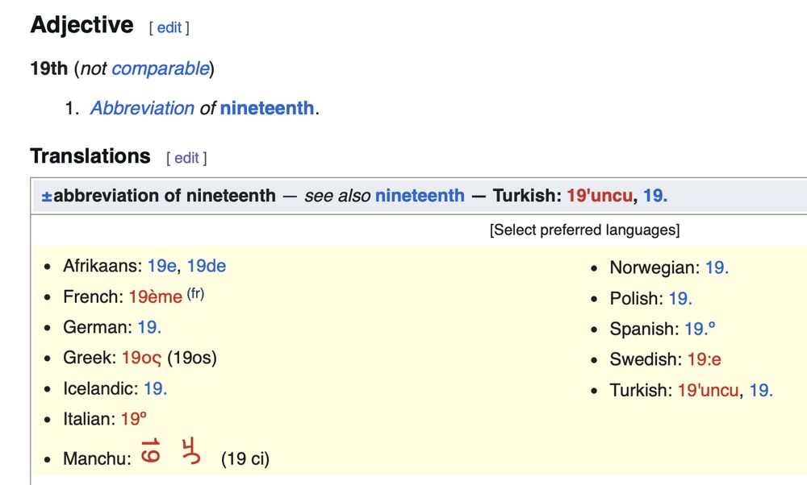Open 'nineteenth' in the see also header

(x=420, y=196)
